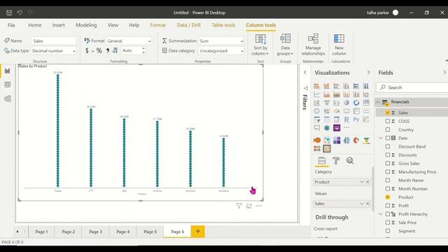Open the Modeling ribbon tab
The width and height of the screenshot is (448, 252).
[x=86, y=25]
